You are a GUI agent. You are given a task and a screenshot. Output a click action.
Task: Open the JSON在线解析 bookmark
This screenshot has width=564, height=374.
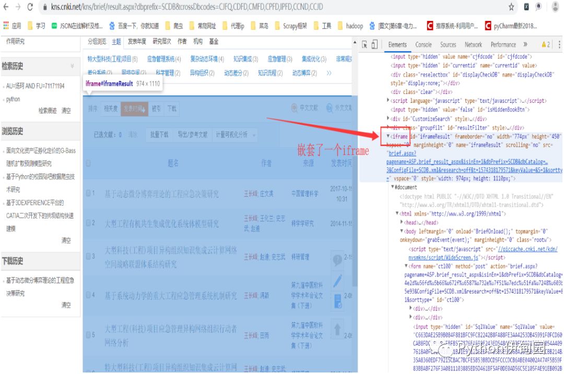[77, 26]
